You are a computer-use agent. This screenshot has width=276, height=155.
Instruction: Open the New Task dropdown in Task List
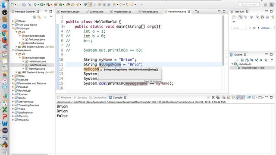[x=236, y=17]
